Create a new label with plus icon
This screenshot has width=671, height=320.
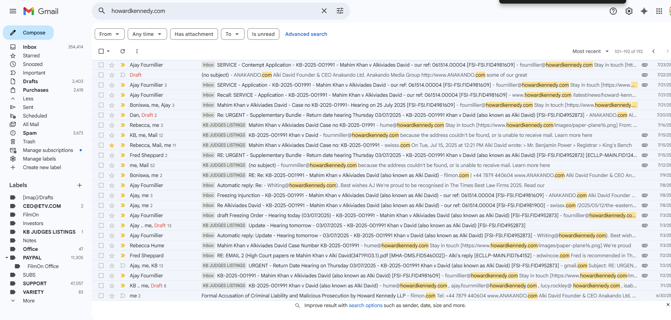coord(80,185)
